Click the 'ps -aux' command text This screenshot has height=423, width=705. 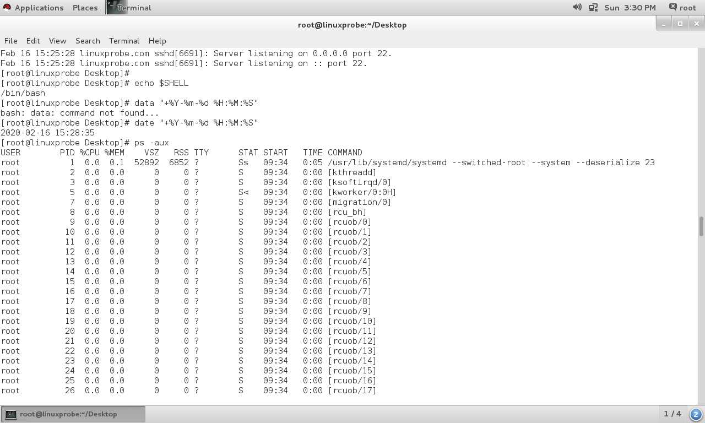pyautogui.click(x=151, y=143)
